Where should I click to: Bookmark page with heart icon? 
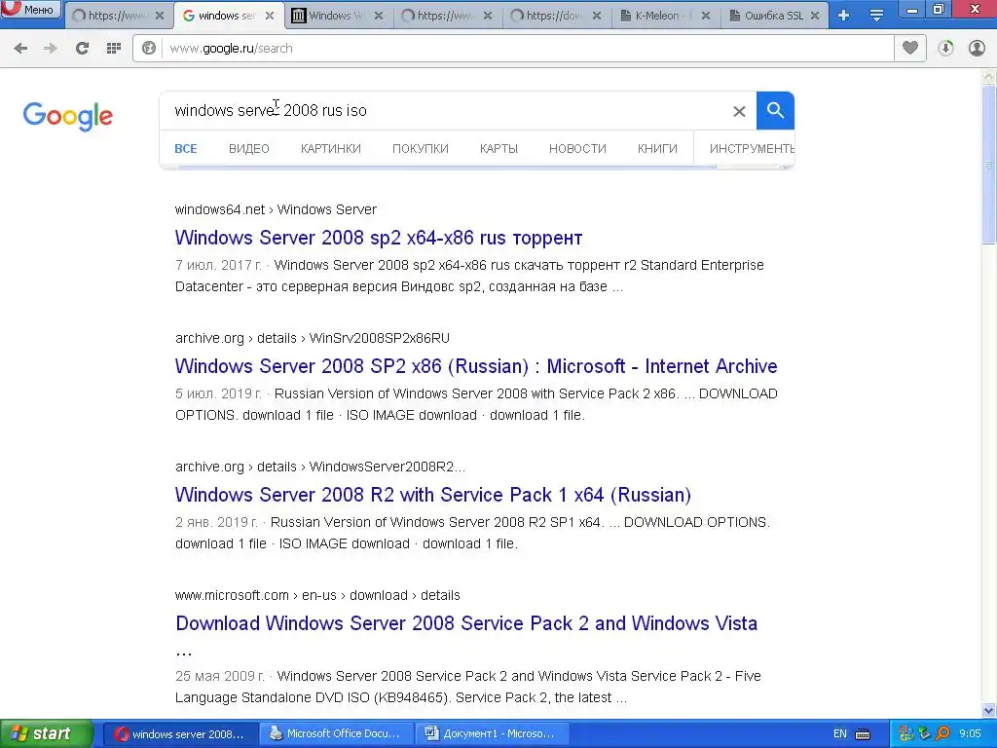tap(910, 49)
